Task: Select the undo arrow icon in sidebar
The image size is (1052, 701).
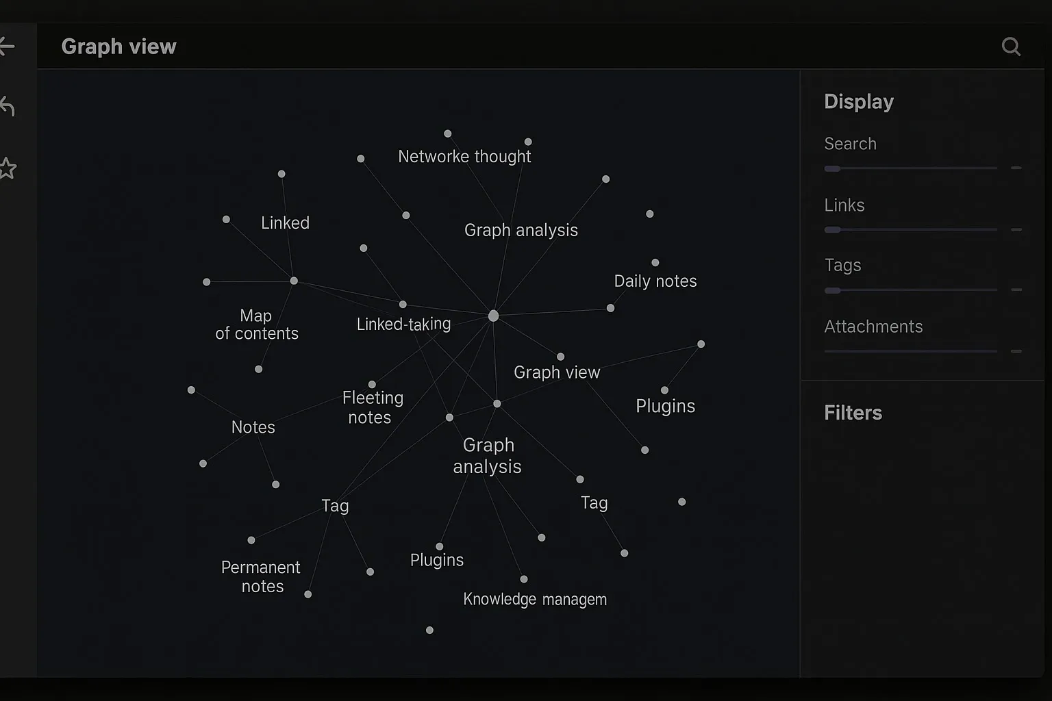Action: (x=9, y=107)
